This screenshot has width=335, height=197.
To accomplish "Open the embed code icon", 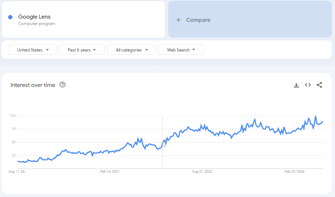I will coord(308,85).
